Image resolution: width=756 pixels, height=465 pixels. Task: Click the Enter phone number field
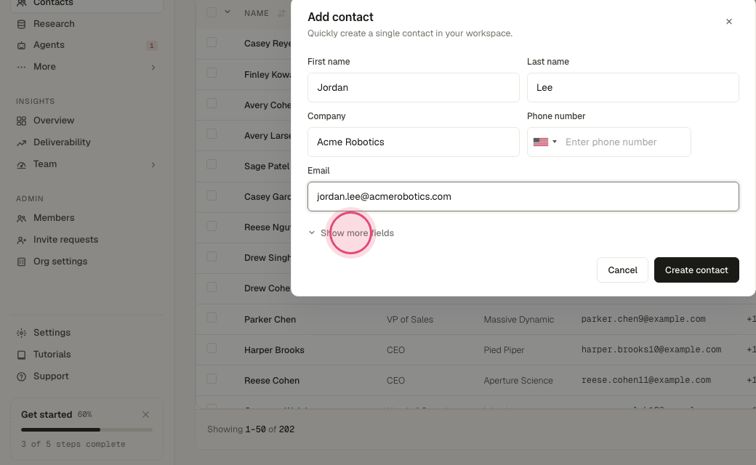pyautogui.click(x=624, y=142)
